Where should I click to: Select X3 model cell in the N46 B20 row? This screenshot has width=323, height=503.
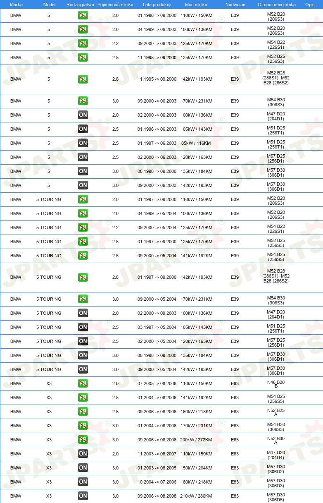(x=49, y=383)
